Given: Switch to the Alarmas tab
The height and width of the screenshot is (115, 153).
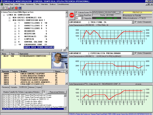Looking at the screenshot, I should [32, 87].
